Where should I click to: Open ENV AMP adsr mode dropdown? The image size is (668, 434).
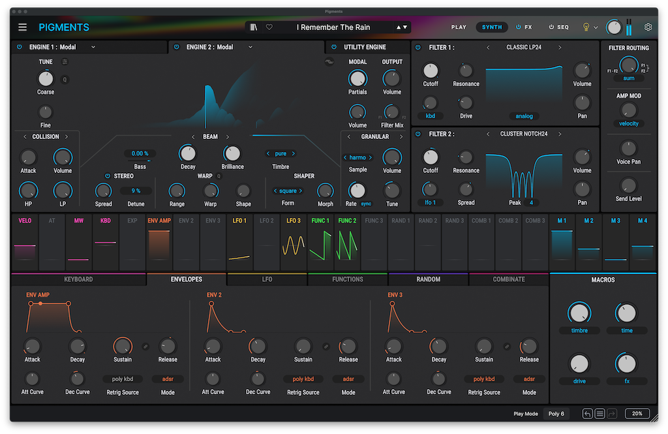click(x=168, y=379)
